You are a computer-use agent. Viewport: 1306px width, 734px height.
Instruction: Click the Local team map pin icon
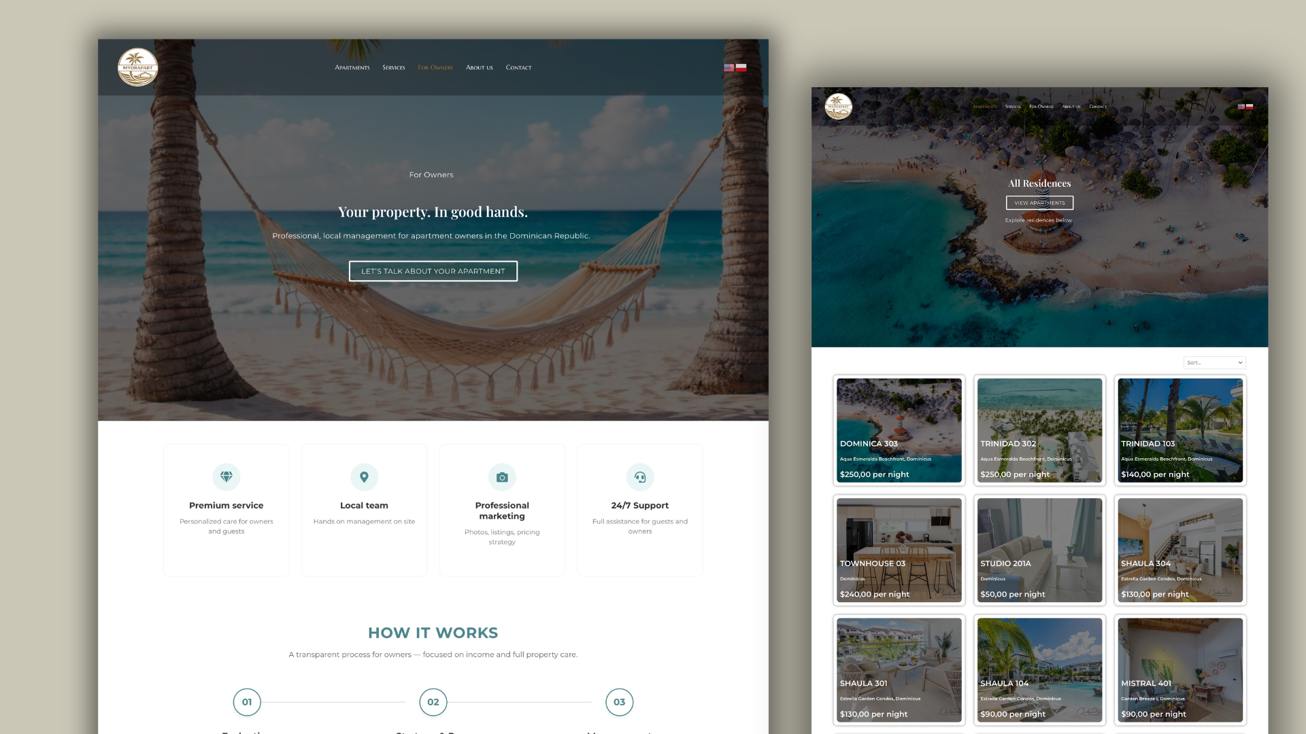point(364,477)
